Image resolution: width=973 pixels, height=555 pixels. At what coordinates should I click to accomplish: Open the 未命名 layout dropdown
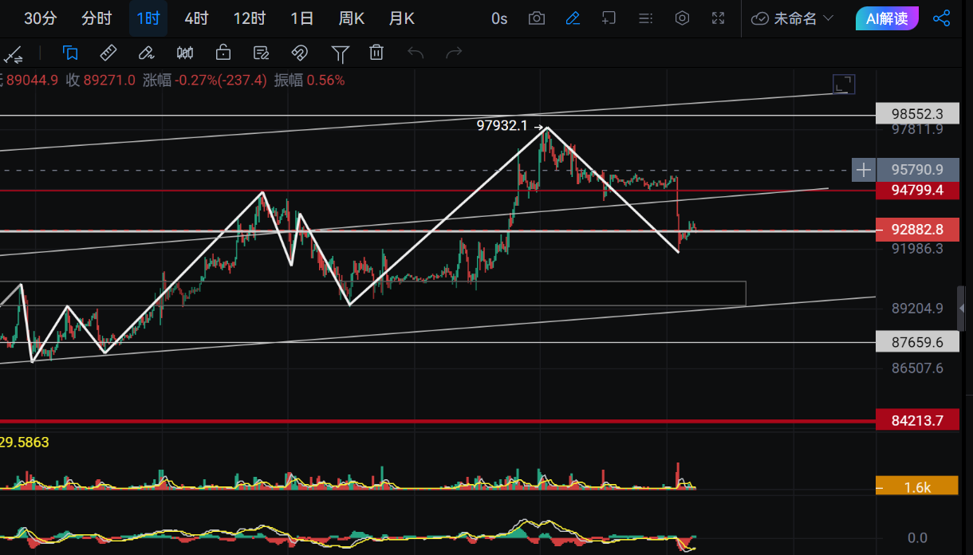pyautogui.click(x=793, y=18)
